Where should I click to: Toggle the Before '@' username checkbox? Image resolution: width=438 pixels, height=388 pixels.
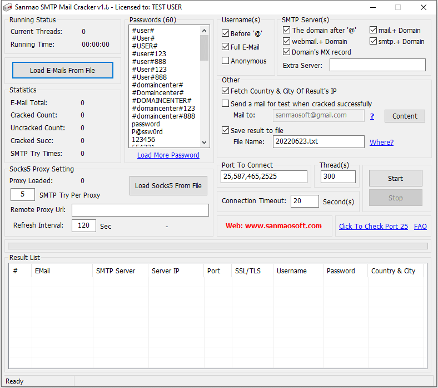pyautogui.click(x=226, y=33)
